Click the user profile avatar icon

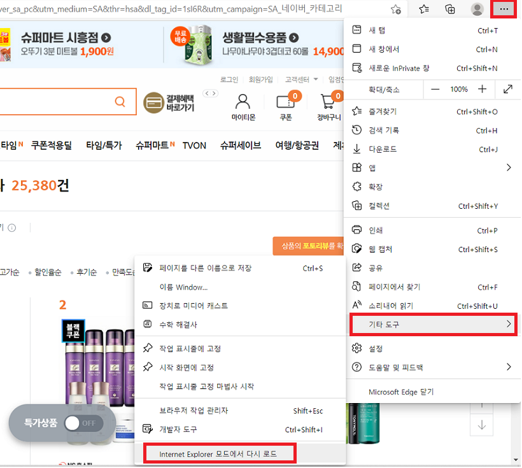coord(477,9)
